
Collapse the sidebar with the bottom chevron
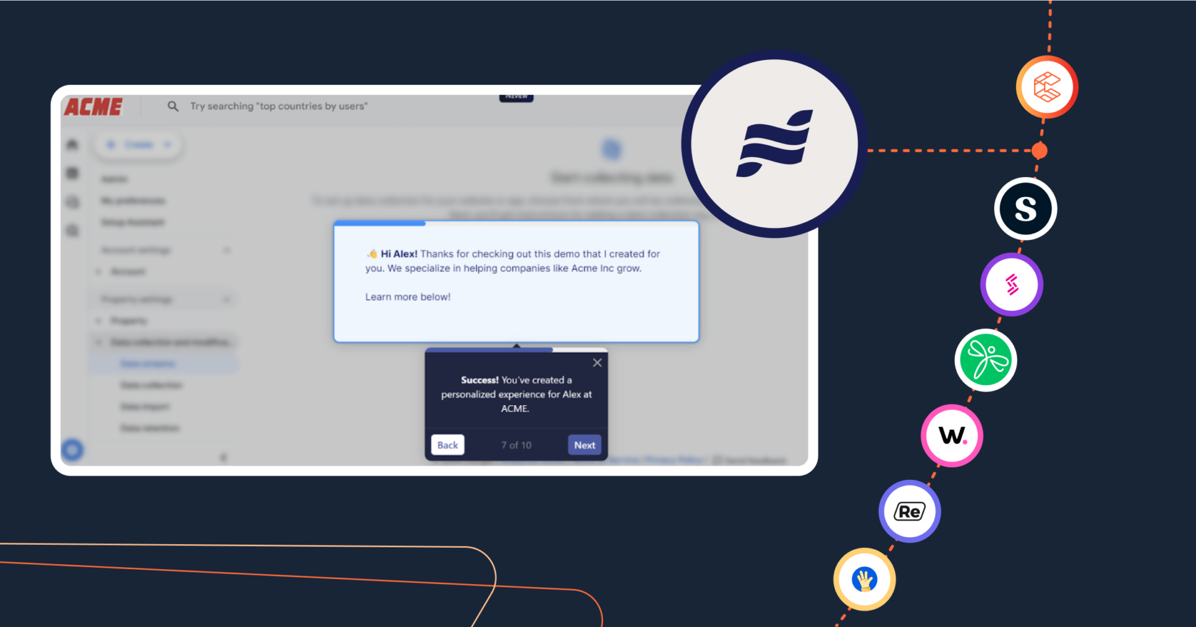click(x=223, y=457)
